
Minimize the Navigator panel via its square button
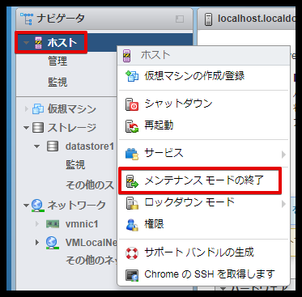point(180,19)
